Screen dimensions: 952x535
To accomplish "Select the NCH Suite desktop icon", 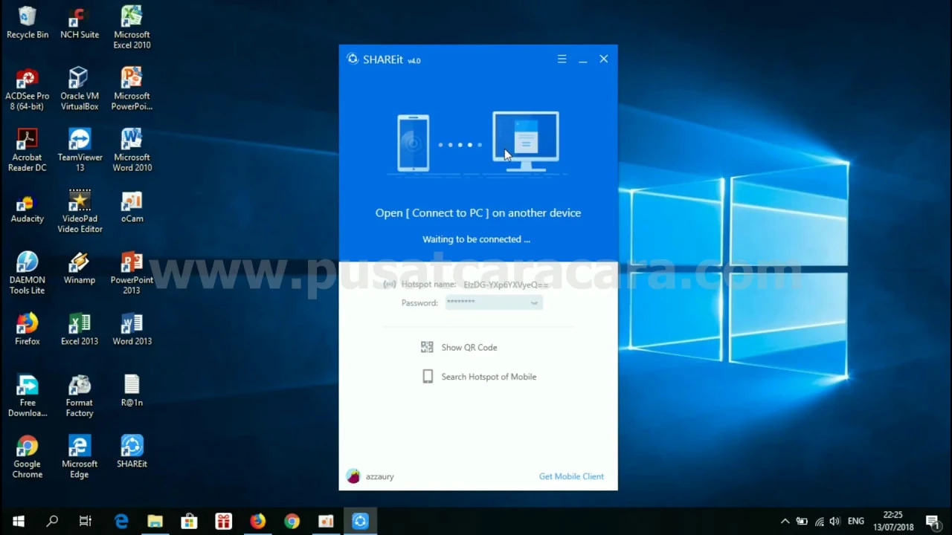I will point(80,23).
